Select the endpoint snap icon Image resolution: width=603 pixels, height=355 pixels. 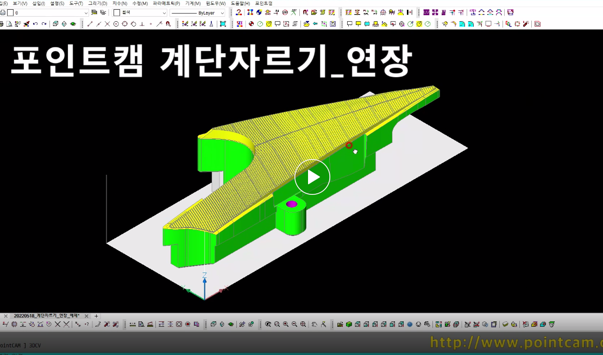[90, 24]
